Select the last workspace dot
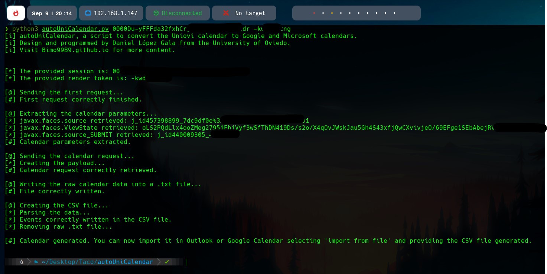The height and width of the screenshot is (274, 547). 394,13
